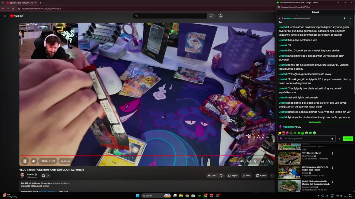Collapse the pinned message chevron in chat
This screenshot has height=199, width=355.
click(x=350, y=23)
